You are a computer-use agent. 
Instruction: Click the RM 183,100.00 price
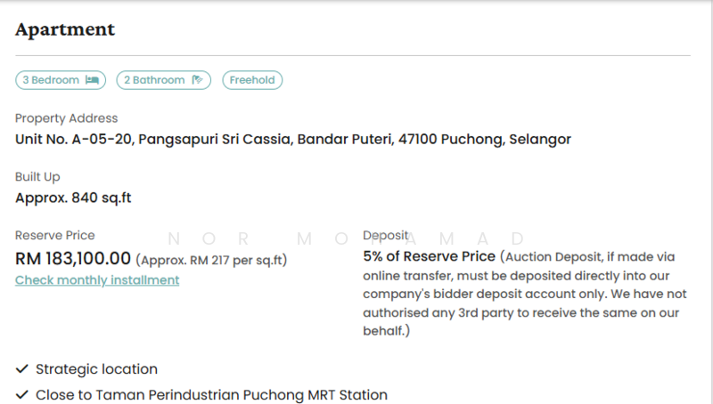tap(73, 259)
